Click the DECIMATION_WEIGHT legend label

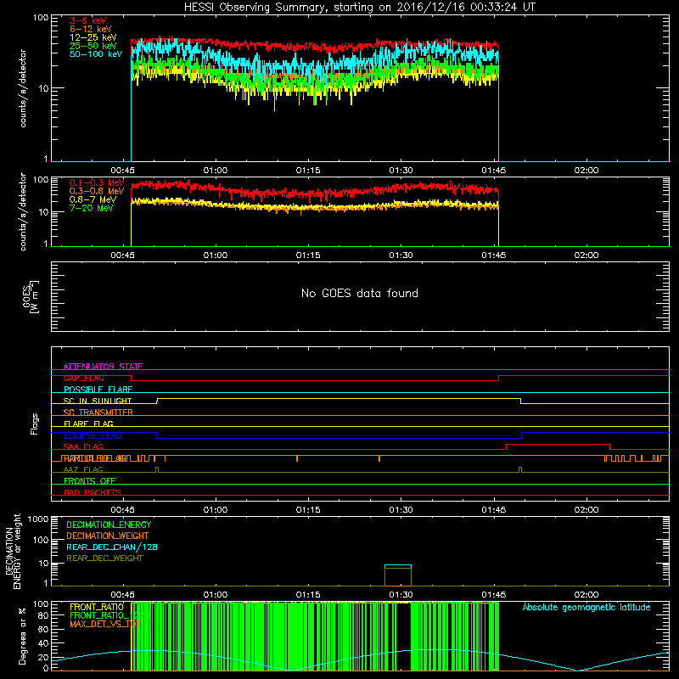pos(108,536)
